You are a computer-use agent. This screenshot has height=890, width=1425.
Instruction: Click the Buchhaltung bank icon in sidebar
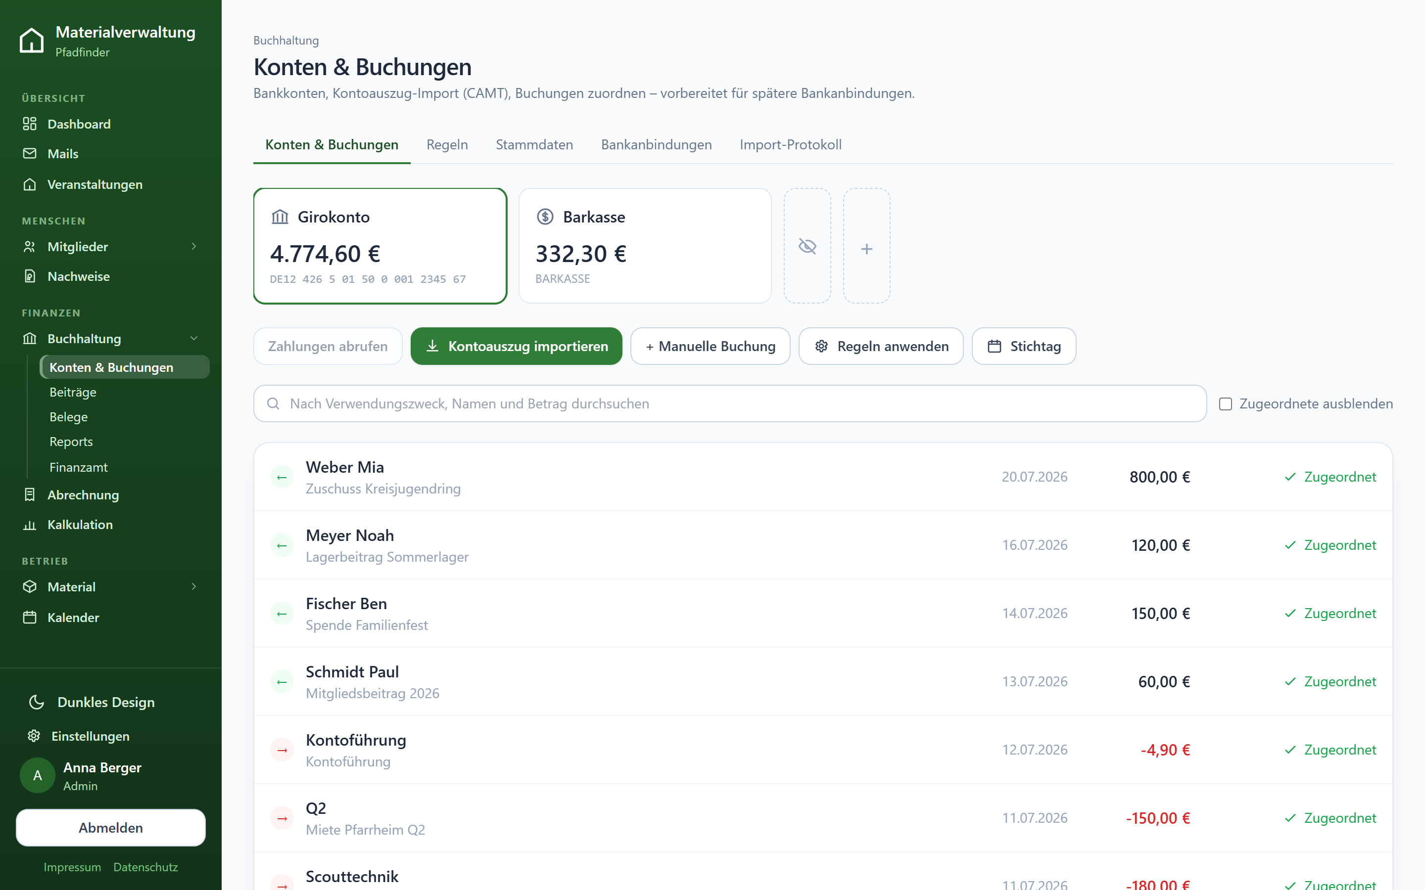pyautogui.click(x=30, y=339)
